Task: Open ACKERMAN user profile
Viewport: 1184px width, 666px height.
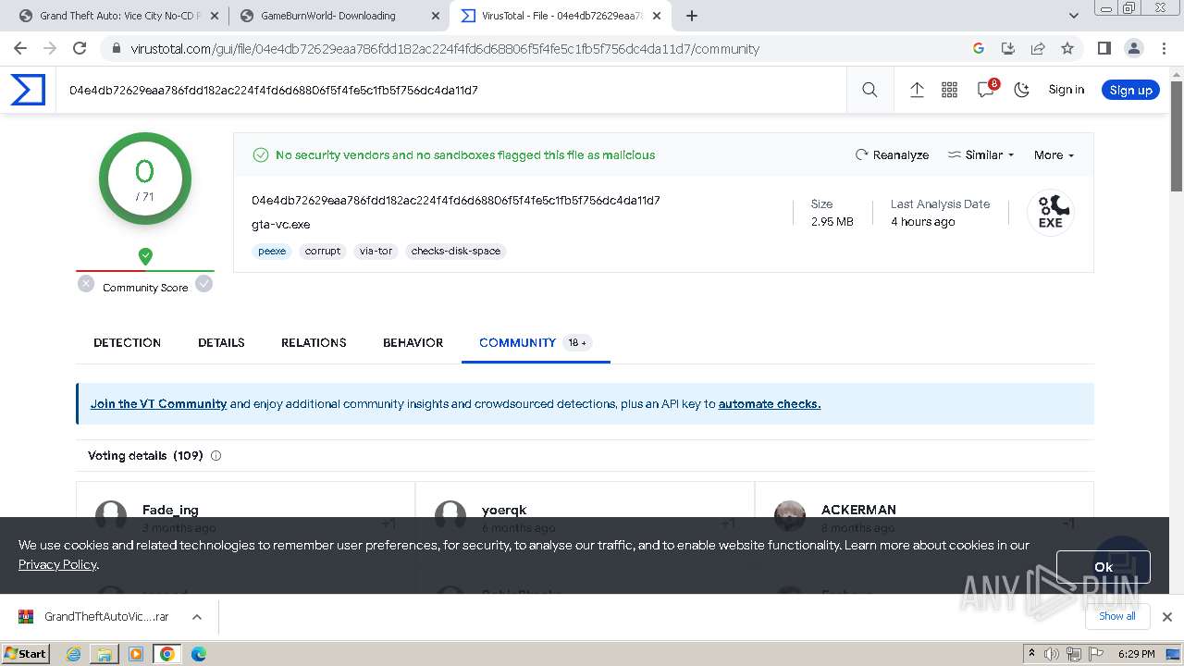Action: point(858,510)
